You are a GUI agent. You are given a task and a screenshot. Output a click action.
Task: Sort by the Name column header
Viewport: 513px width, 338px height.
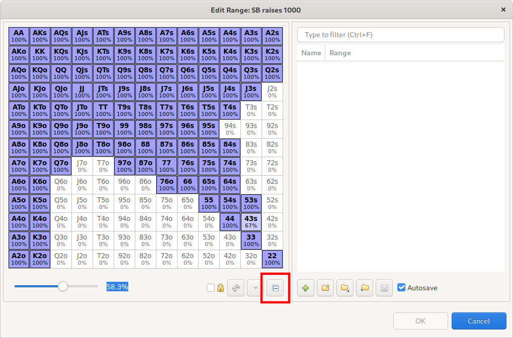(311, 53)
